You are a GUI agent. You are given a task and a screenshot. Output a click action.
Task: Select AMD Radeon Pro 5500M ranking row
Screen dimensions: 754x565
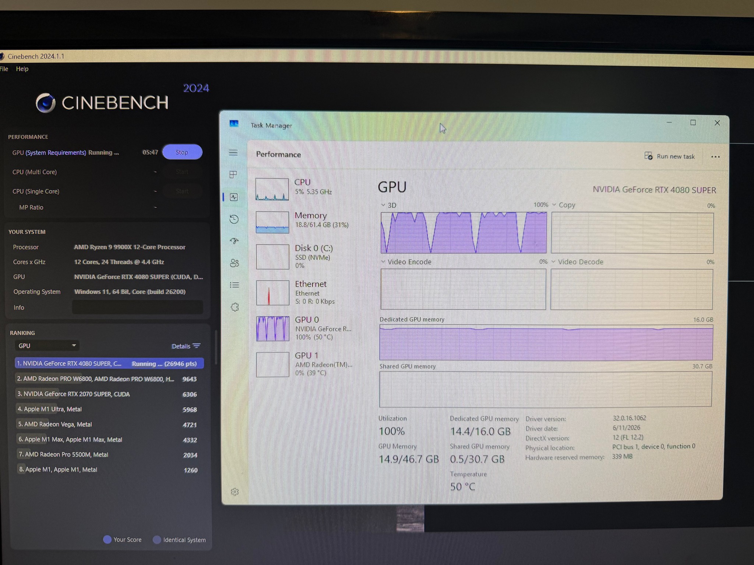tap(108, 455)
